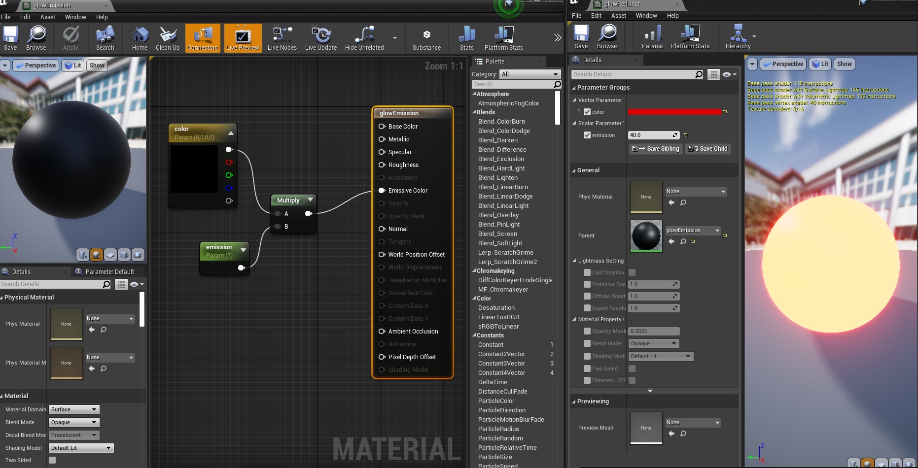Click the Save Sibling button
This screenshot has height=468, width=918.
pos(656,149)
